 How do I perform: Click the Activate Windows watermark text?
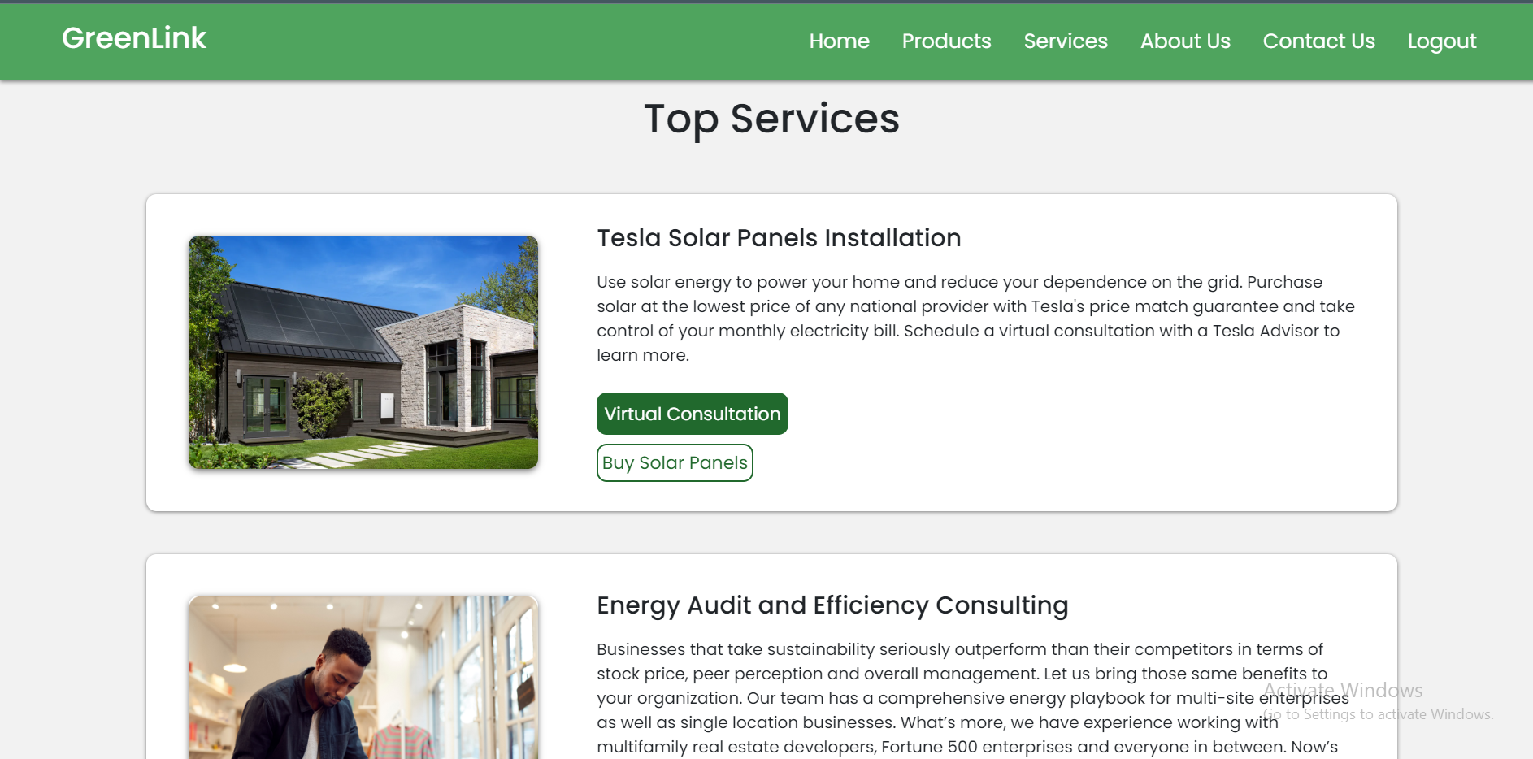tap(1343, 691)
